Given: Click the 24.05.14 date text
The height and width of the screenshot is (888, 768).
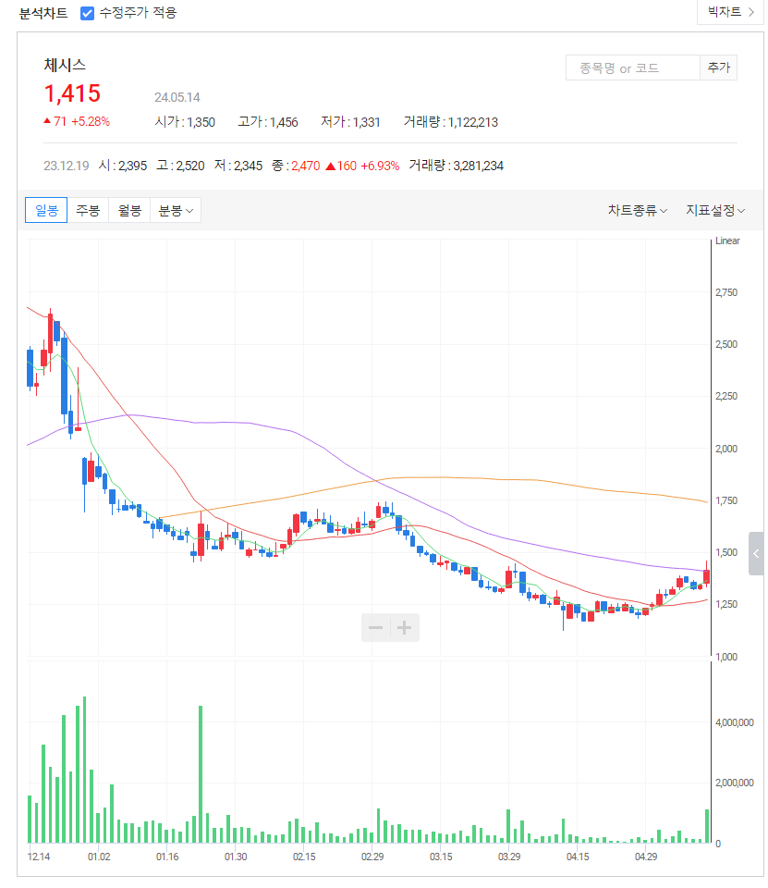Looking at the screenshot, I should (177, 97).
